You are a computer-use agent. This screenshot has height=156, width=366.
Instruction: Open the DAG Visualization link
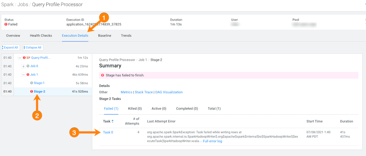coord(169,92)
